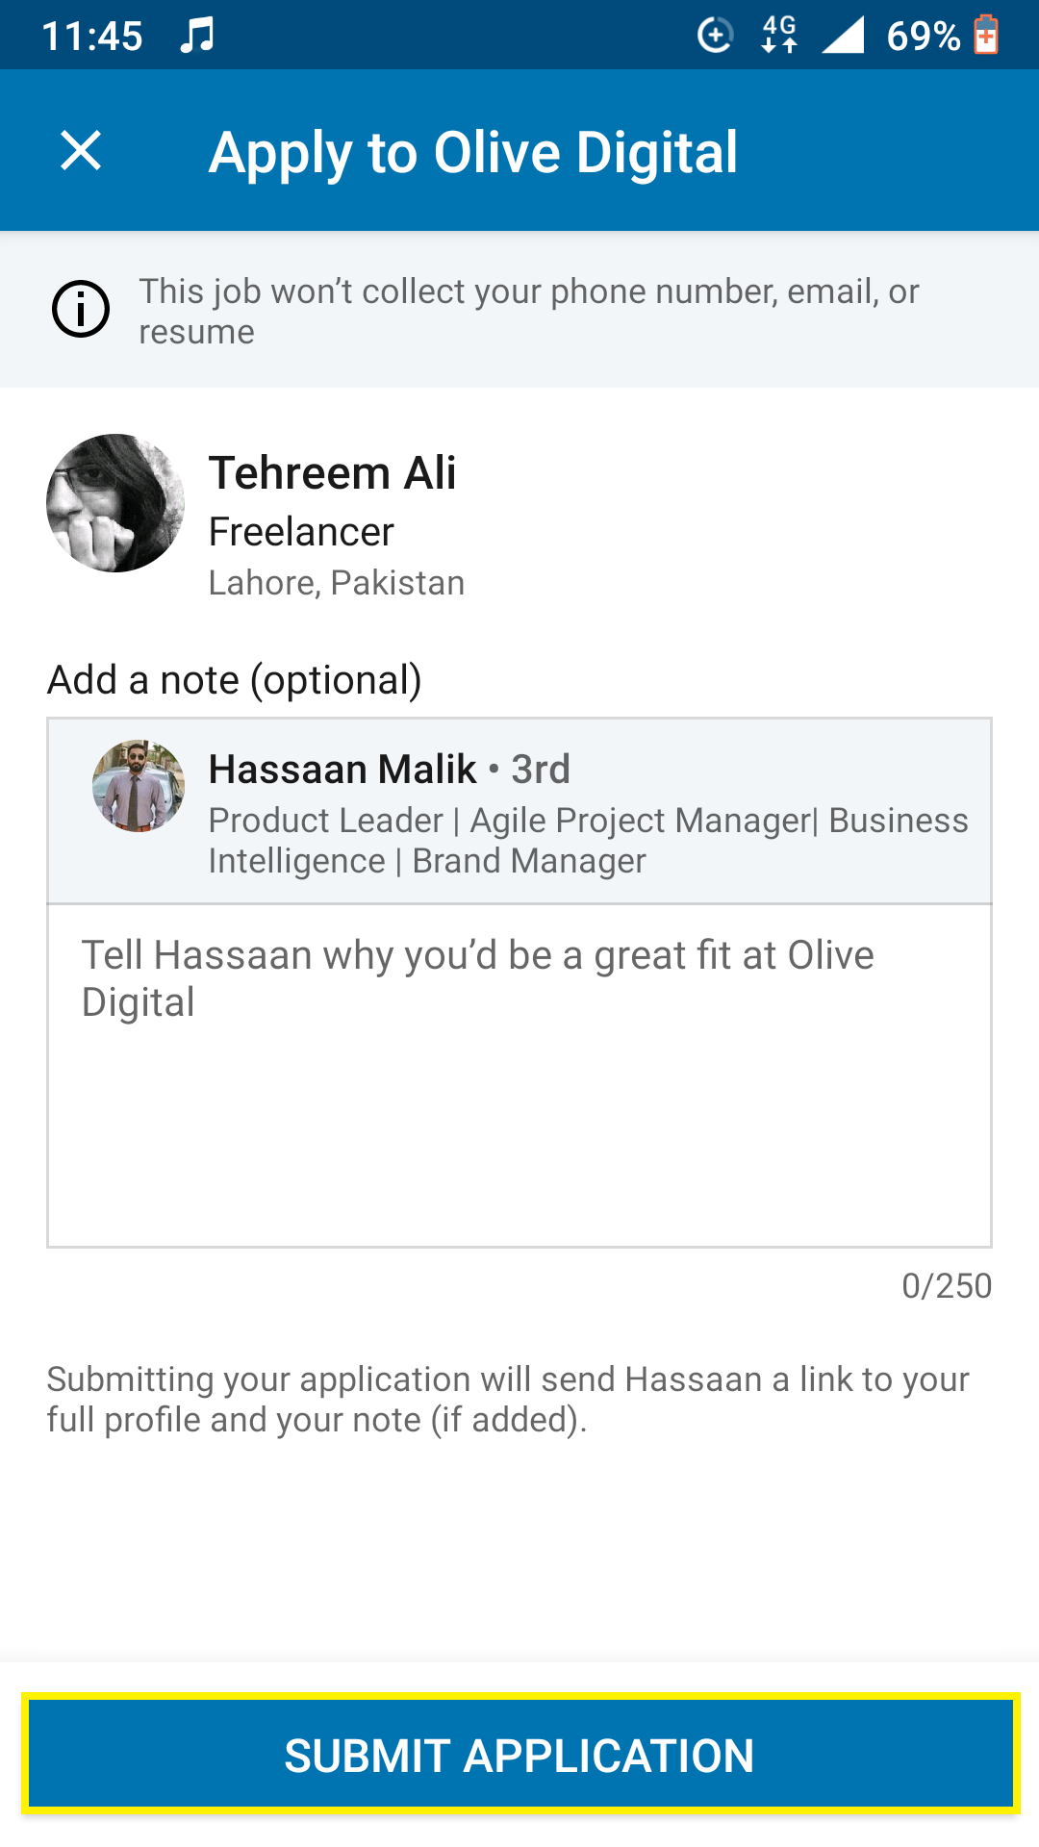This screenshot has height=1847, width=1039.
Task: Select Hassaan Malik's name in recipient card
Action: click(x=342, y=770)
